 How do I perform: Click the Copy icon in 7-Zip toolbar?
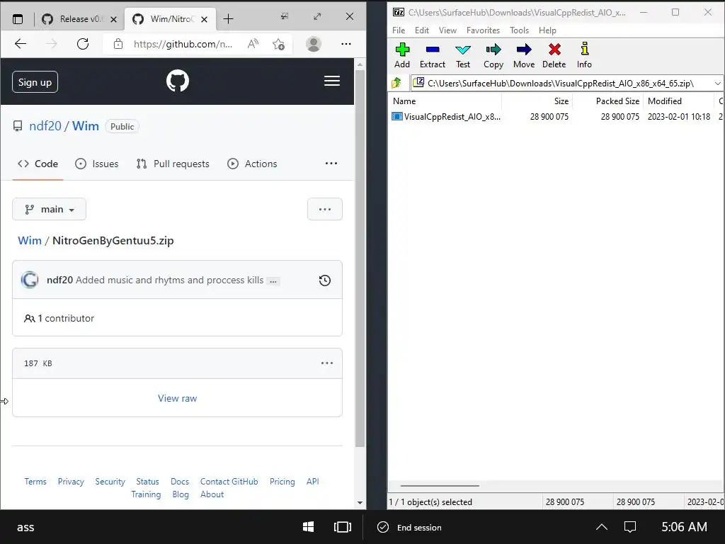point(493,55)
